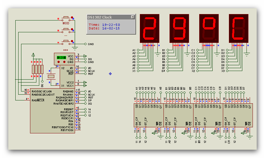Select the DQ terminal at RA4/T0CKI/CMP2

[x=86, y=104]
